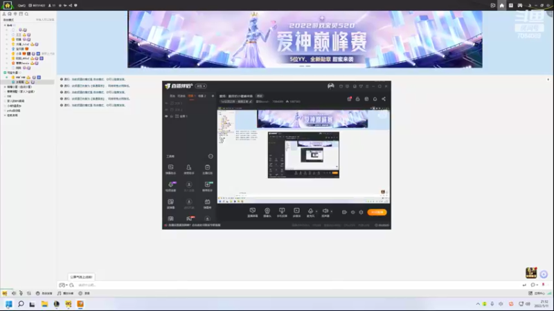Click the share icon in YY title bar

[71, 6]
